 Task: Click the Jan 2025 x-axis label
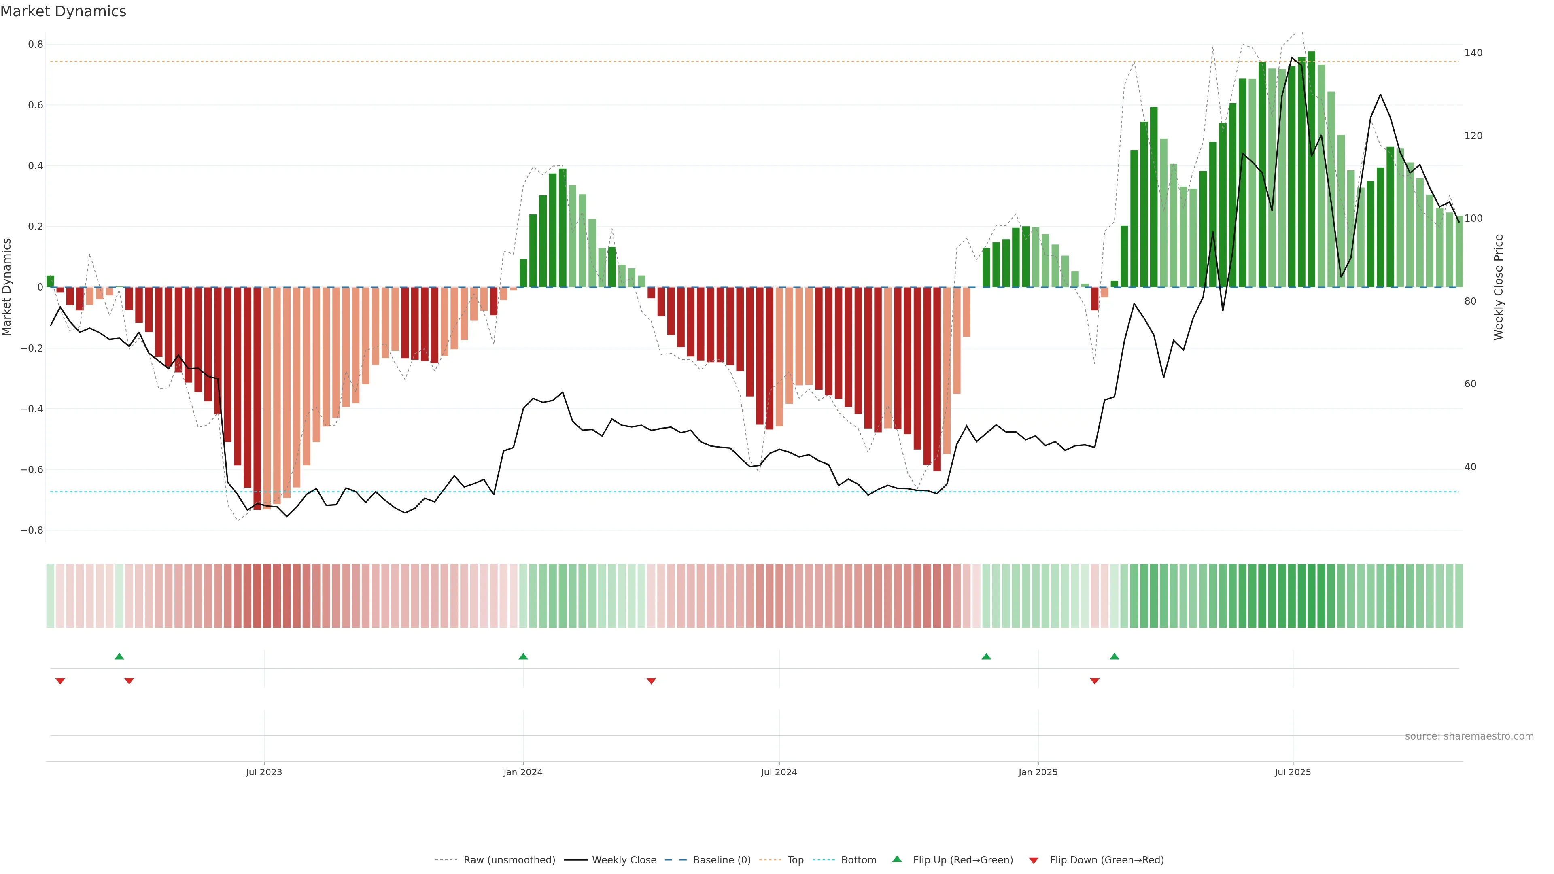[1038, 772]
